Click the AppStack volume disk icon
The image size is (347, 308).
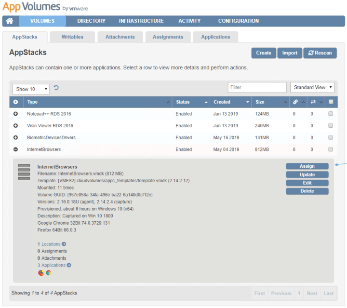click(24, 172)
